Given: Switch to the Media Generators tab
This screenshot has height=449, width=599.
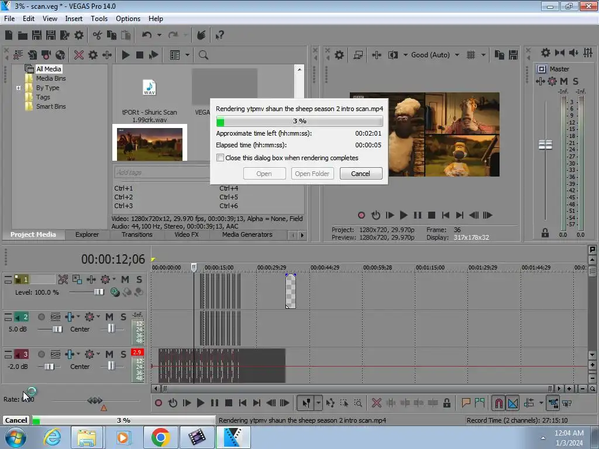Looking at the screenshot, I should click(x=247, y=234).
